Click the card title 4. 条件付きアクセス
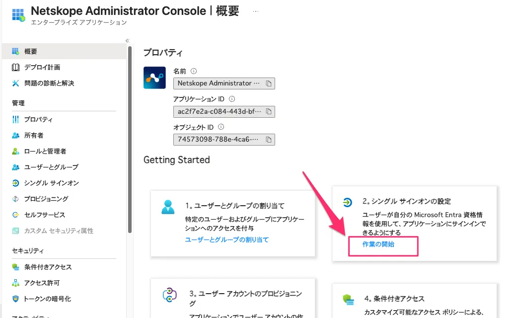The height and width of the screenshot is (318, 515). [x=394, y=299]
